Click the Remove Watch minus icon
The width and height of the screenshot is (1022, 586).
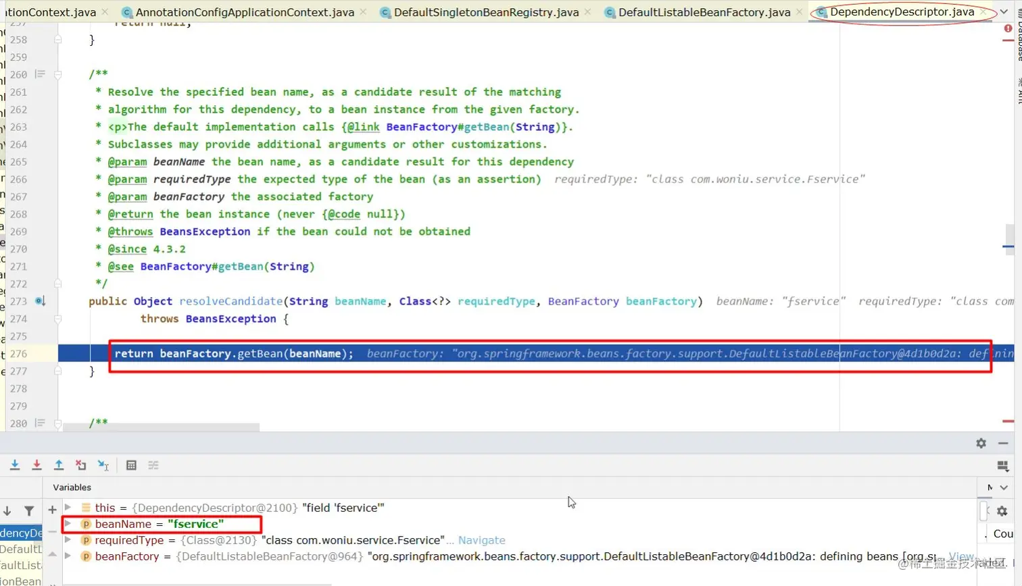coord(52,531)
